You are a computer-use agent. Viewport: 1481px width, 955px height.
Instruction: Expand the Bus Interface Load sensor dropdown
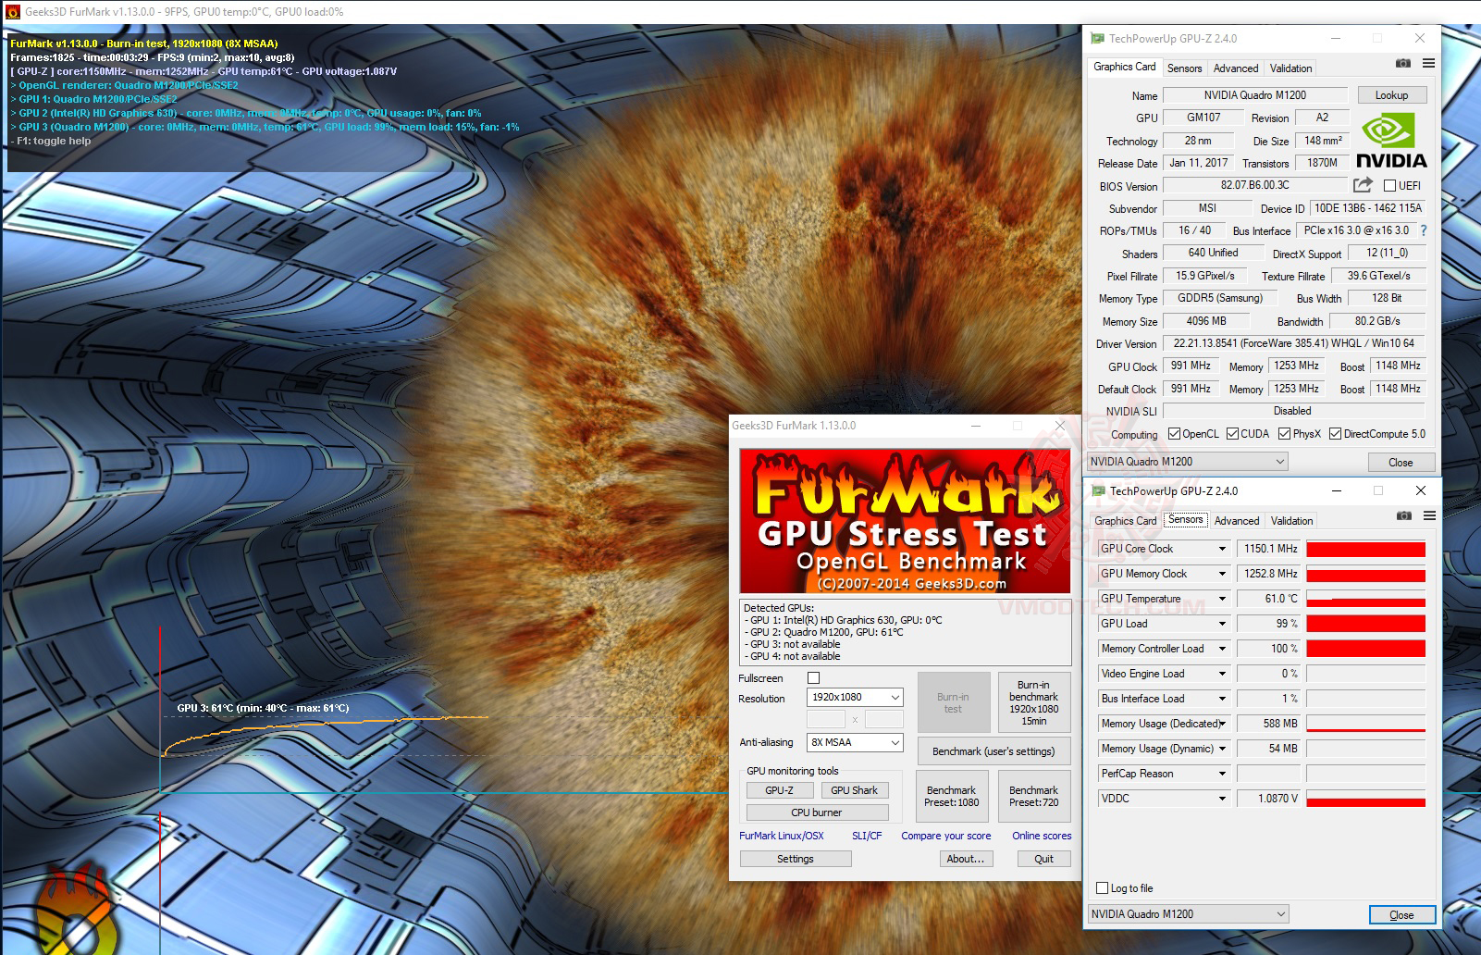click(1222, 699)
